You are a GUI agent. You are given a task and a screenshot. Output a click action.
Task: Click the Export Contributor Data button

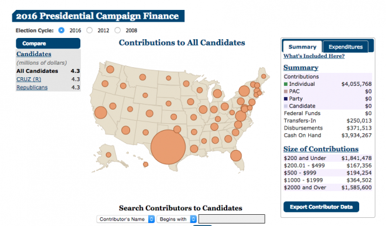321,207
